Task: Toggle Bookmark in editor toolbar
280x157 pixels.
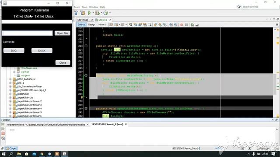Action: [165, 25]
